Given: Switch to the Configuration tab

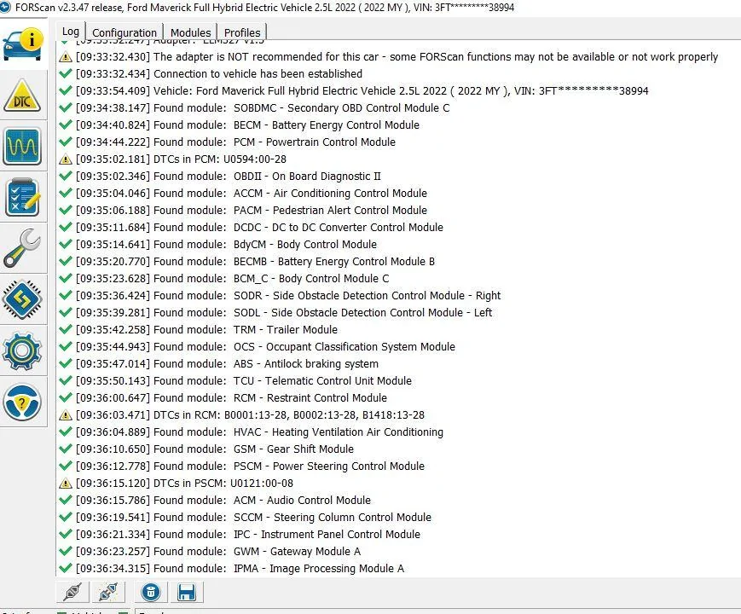Looking at the screenshot, I should (124, 32).
